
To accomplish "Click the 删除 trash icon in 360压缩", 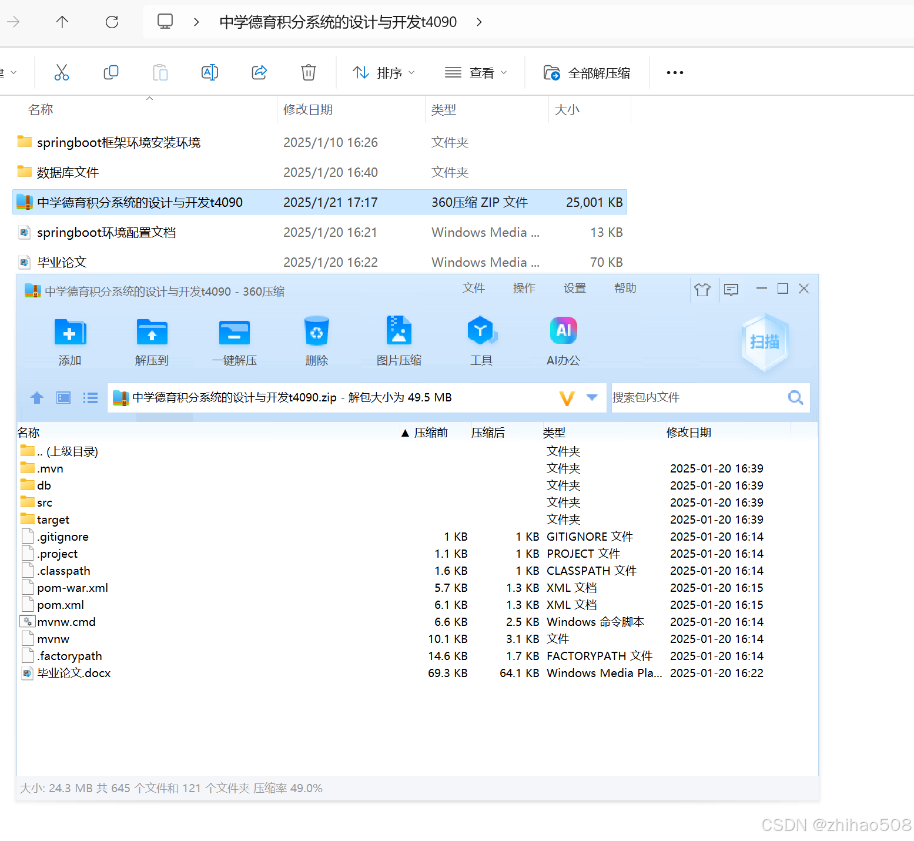I will coord(316,341).
